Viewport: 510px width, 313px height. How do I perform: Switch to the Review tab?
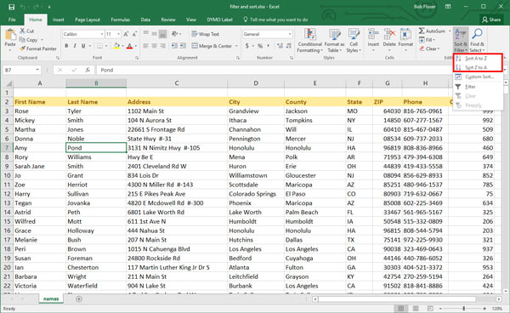168,20
